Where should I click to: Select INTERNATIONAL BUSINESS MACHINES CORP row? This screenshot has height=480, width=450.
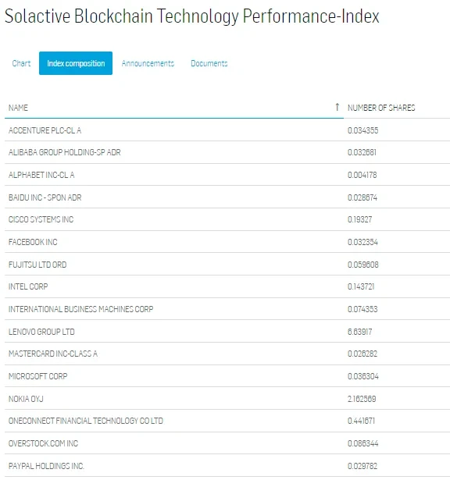(x=227, y=309)
